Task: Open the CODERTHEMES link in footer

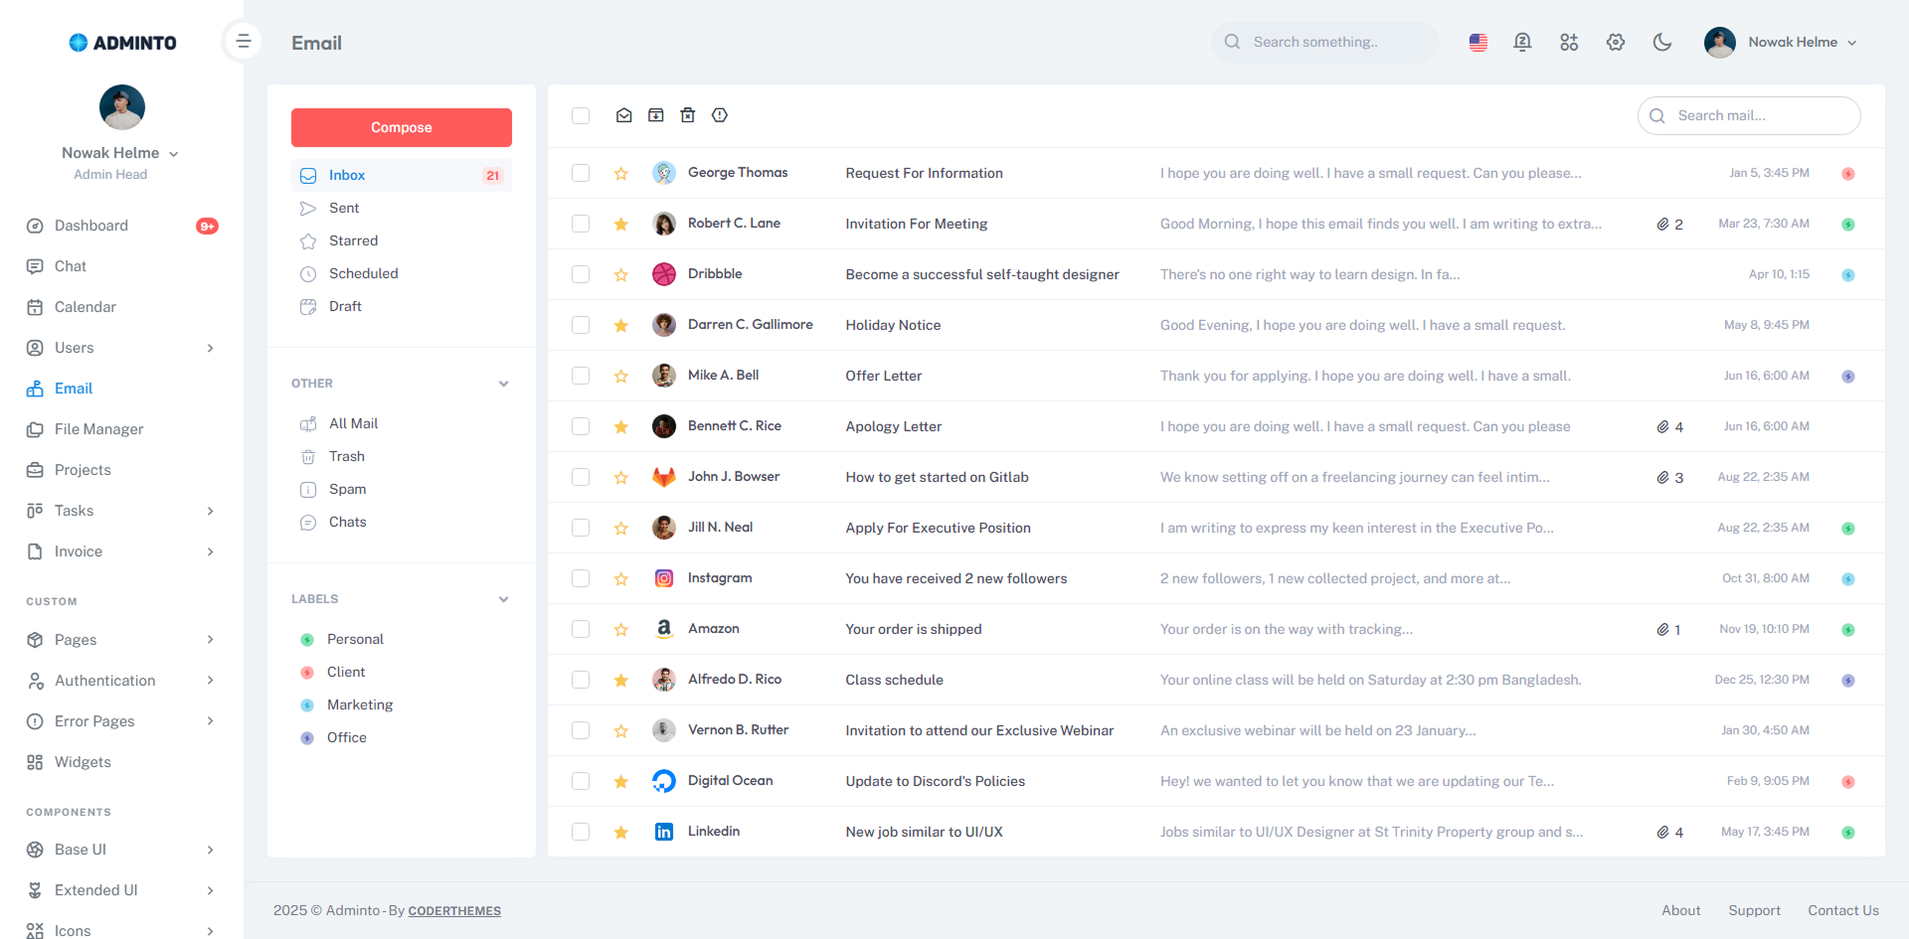Action: 454,910
